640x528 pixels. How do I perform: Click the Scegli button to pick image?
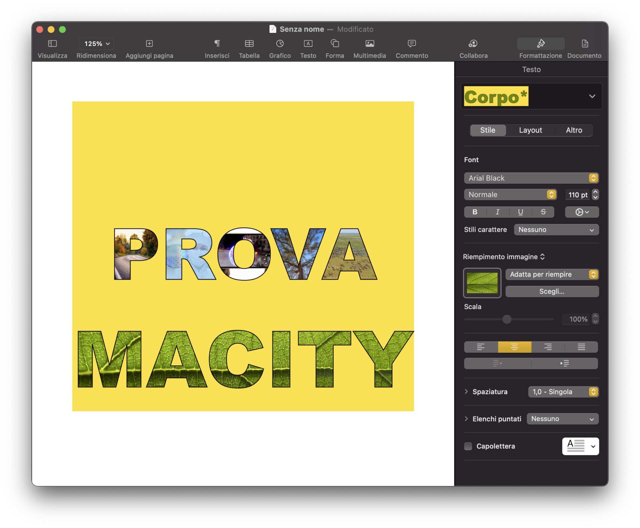[552, 291]
